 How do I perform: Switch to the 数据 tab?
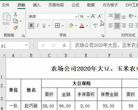point(91,5)
